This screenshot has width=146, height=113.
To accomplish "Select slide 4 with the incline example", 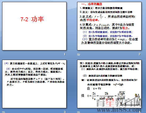I will click(x=109, y=84).
